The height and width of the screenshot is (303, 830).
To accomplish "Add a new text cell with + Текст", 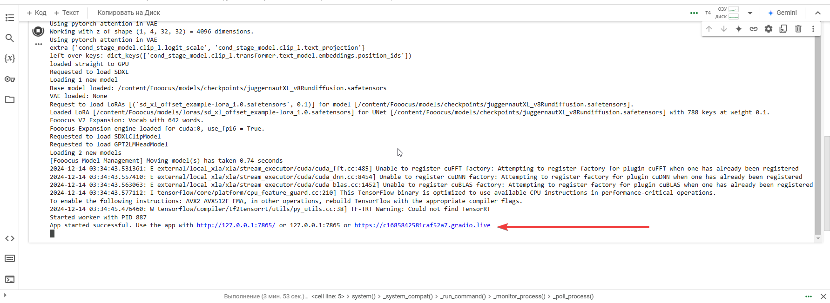I will (67, 13).
